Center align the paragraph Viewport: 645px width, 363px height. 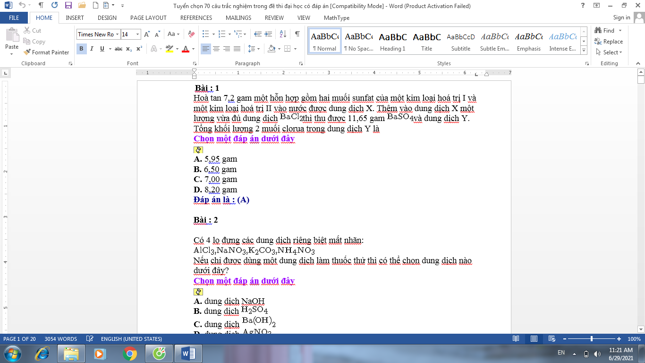coord(216,49)
